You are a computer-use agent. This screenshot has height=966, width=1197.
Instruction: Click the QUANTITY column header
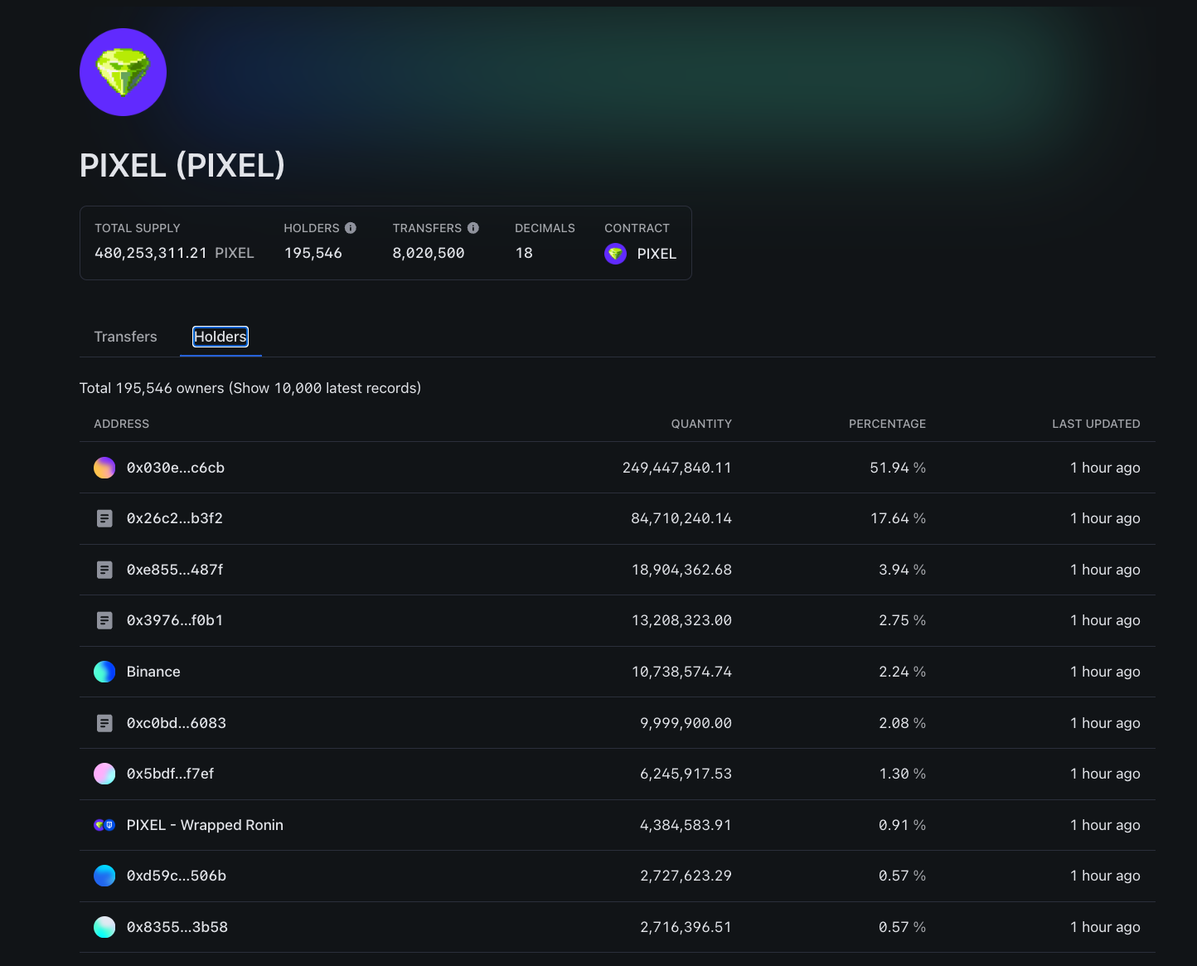(x=701, y=424)
